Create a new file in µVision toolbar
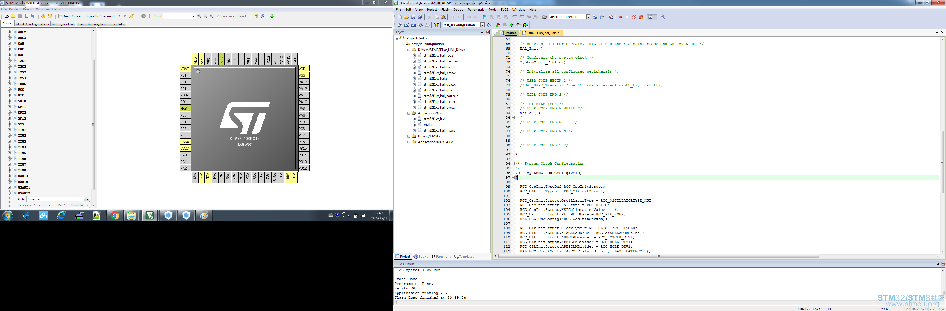The height and width of the screenshot is (311, 946). (400, 17)
